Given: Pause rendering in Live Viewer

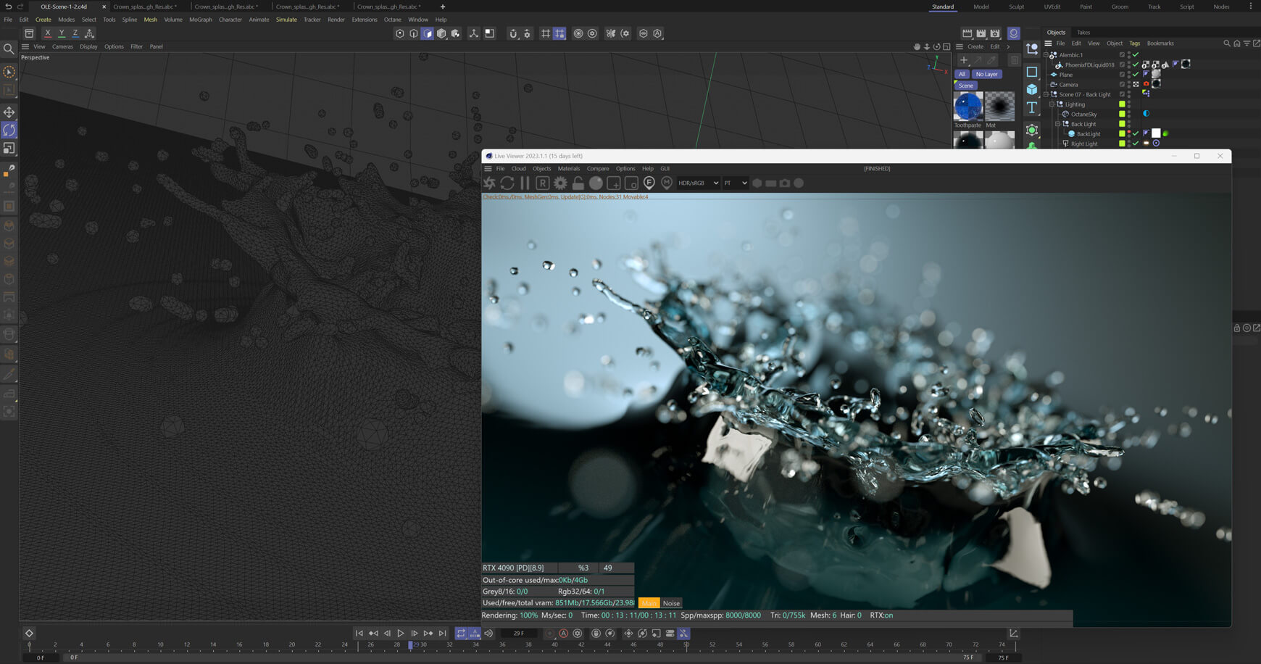Looking at the screenshot, I should 525,183.
